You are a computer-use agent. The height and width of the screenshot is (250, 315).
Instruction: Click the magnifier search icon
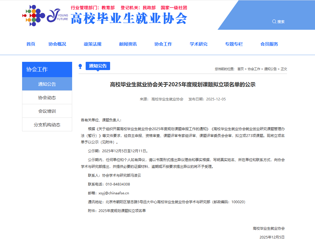(x=274, y=21)
